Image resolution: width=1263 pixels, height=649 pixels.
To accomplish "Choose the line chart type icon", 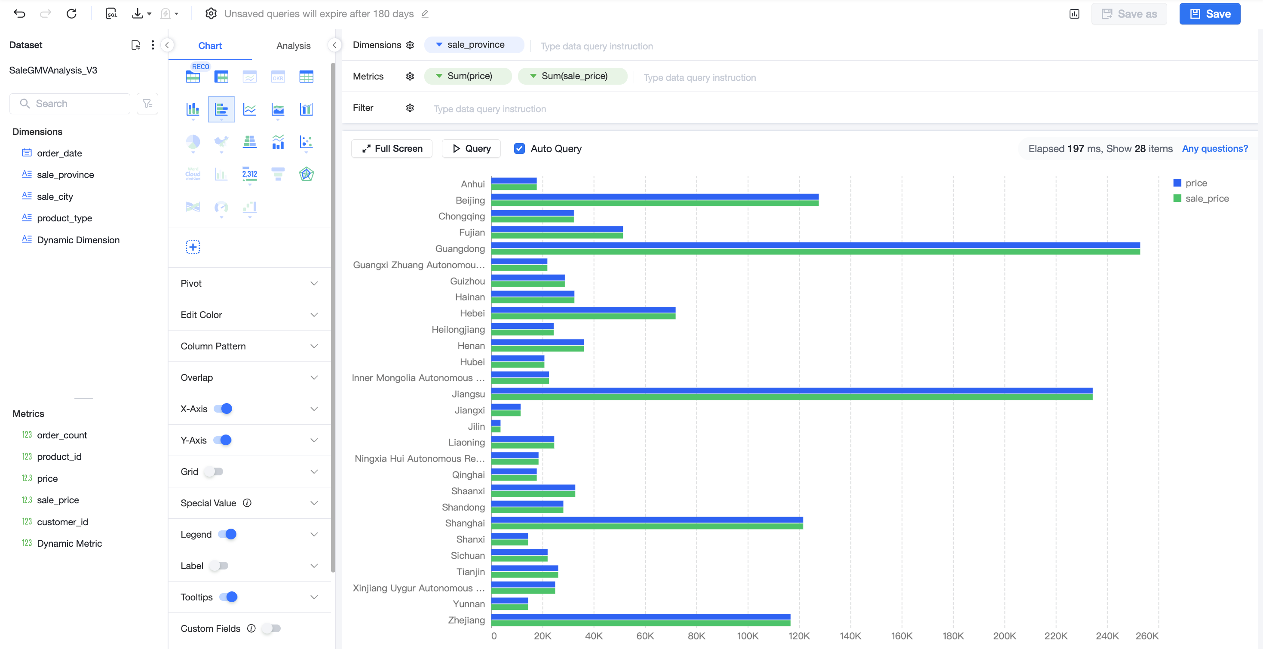I will [x=250, y=109].
